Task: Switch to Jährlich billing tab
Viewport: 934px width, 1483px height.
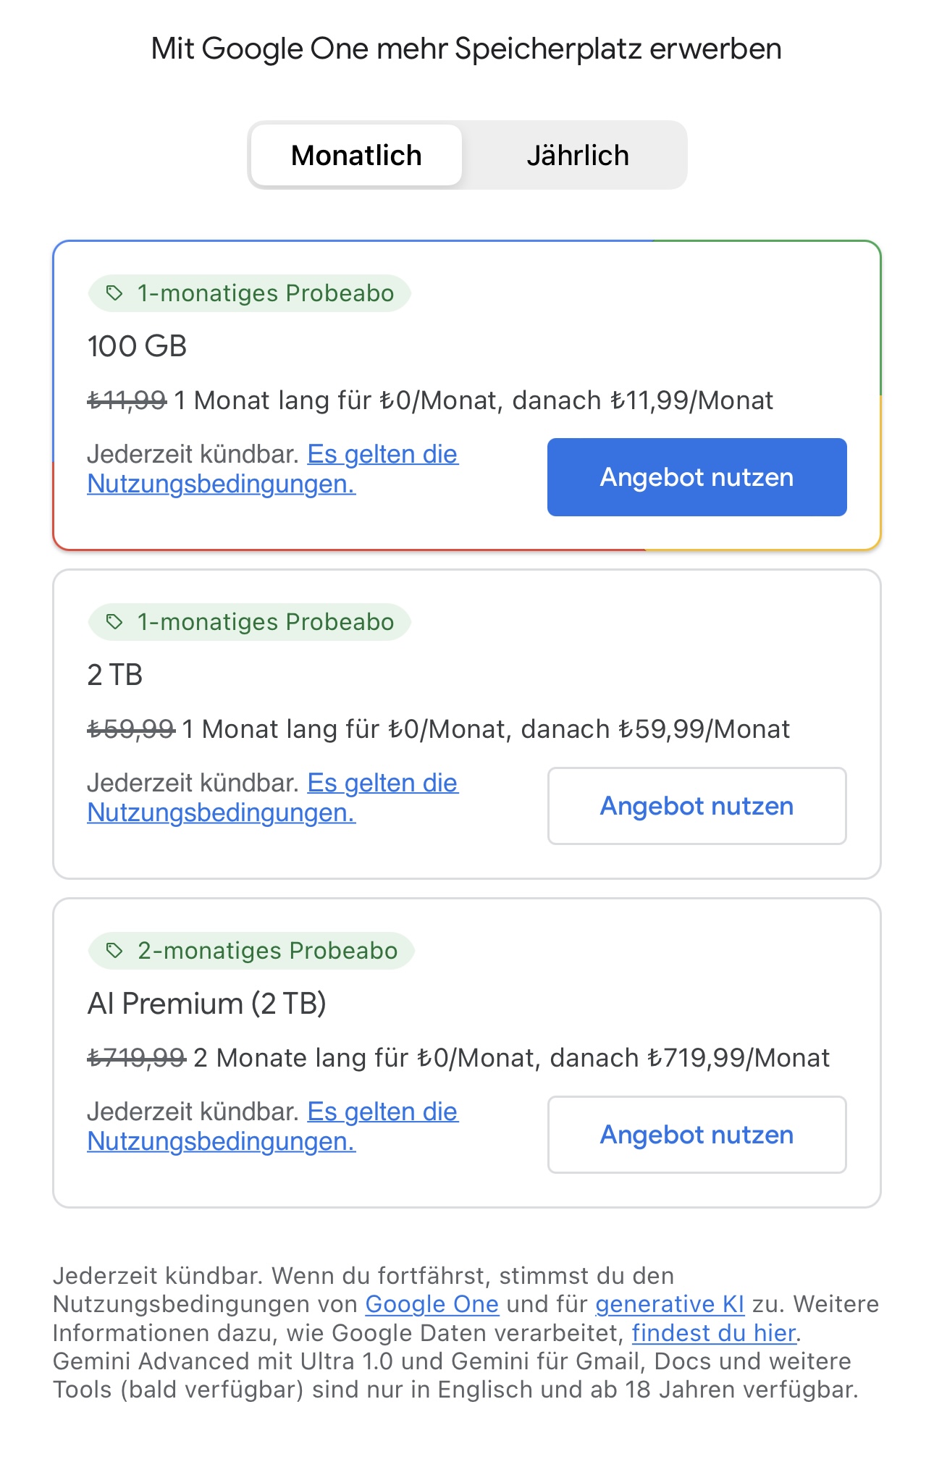Action: pyautogui.click(x=577, y=155)
